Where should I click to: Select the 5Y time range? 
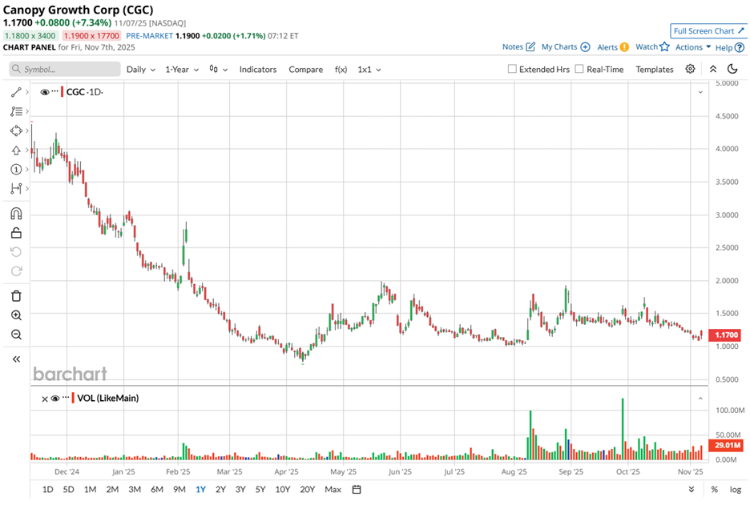tap(260, 489)
